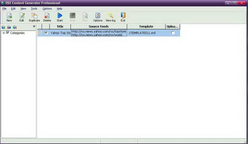Click the Source Feeds column header
This screenshot has height=144, width=248.
99,27
